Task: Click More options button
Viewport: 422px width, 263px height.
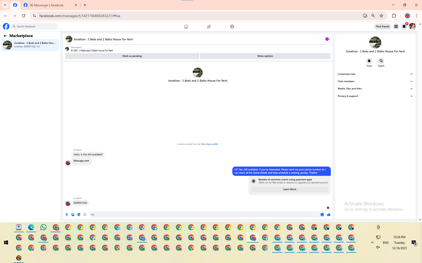Action: point(265,56)
